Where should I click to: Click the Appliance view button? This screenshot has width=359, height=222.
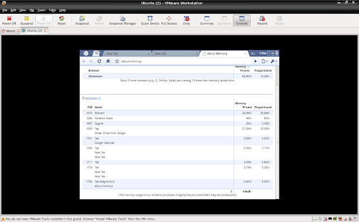[x=224, y=21]
